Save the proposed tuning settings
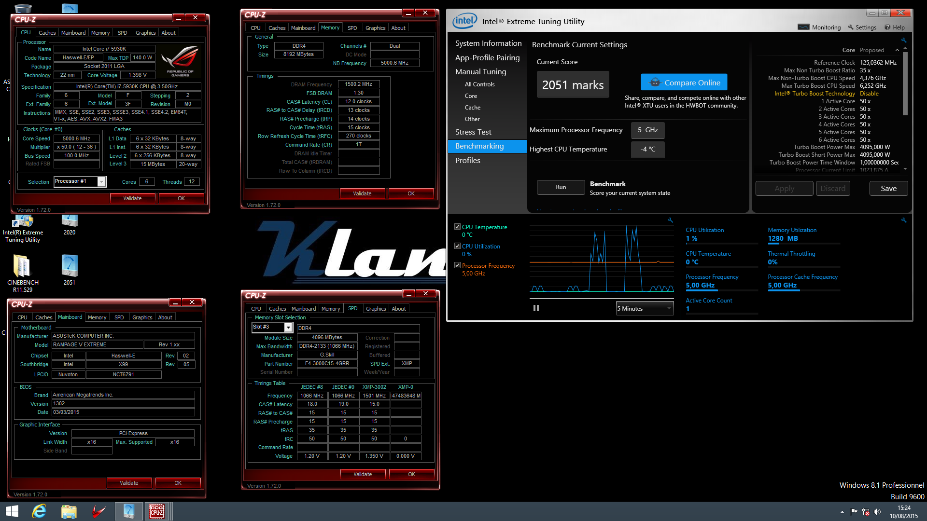 [888, 189]
